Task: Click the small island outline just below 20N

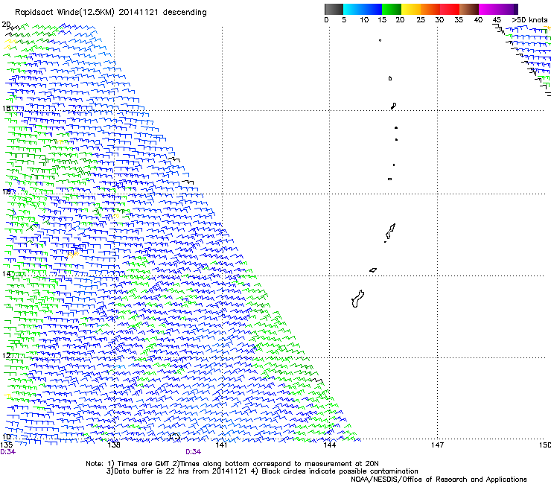Action: pos(380,40)
